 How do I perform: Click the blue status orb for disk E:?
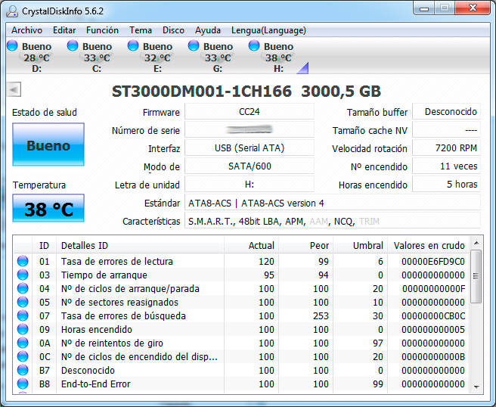click(x=133, y=45)
